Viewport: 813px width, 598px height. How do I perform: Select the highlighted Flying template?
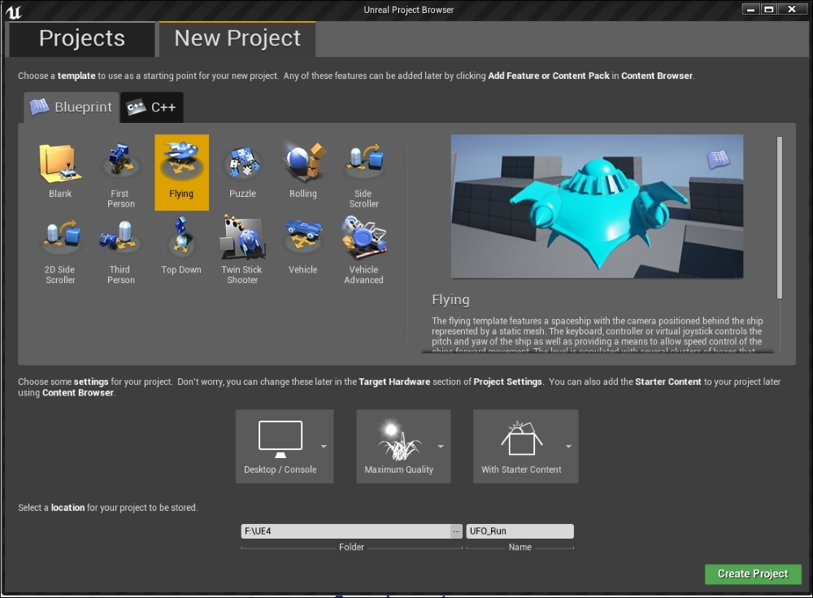181,172
